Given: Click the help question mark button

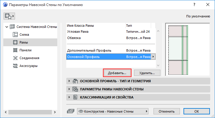Looking at the screenshot, I should pyautogui.click(x=194, y=5).
